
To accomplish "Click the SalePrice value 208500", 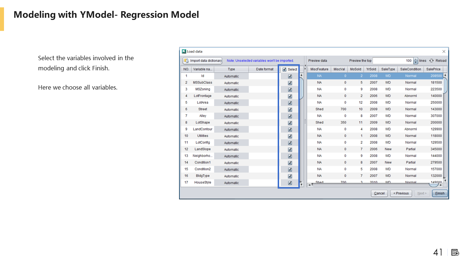I will tap(436, 76).
